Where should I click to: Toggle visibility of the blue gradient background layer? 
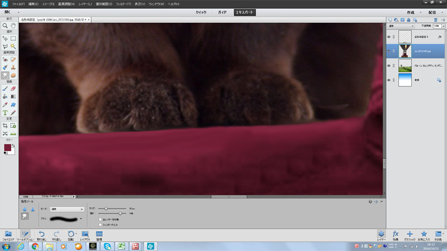pyautogui.click(x=389, y=80)
